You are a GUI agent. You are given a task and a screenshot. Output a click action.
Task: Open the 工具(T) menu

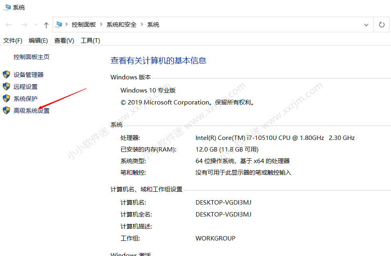pos(90,41)
